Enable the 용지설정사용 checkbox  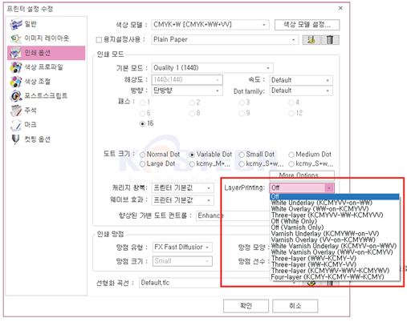(x=99, y=40)
